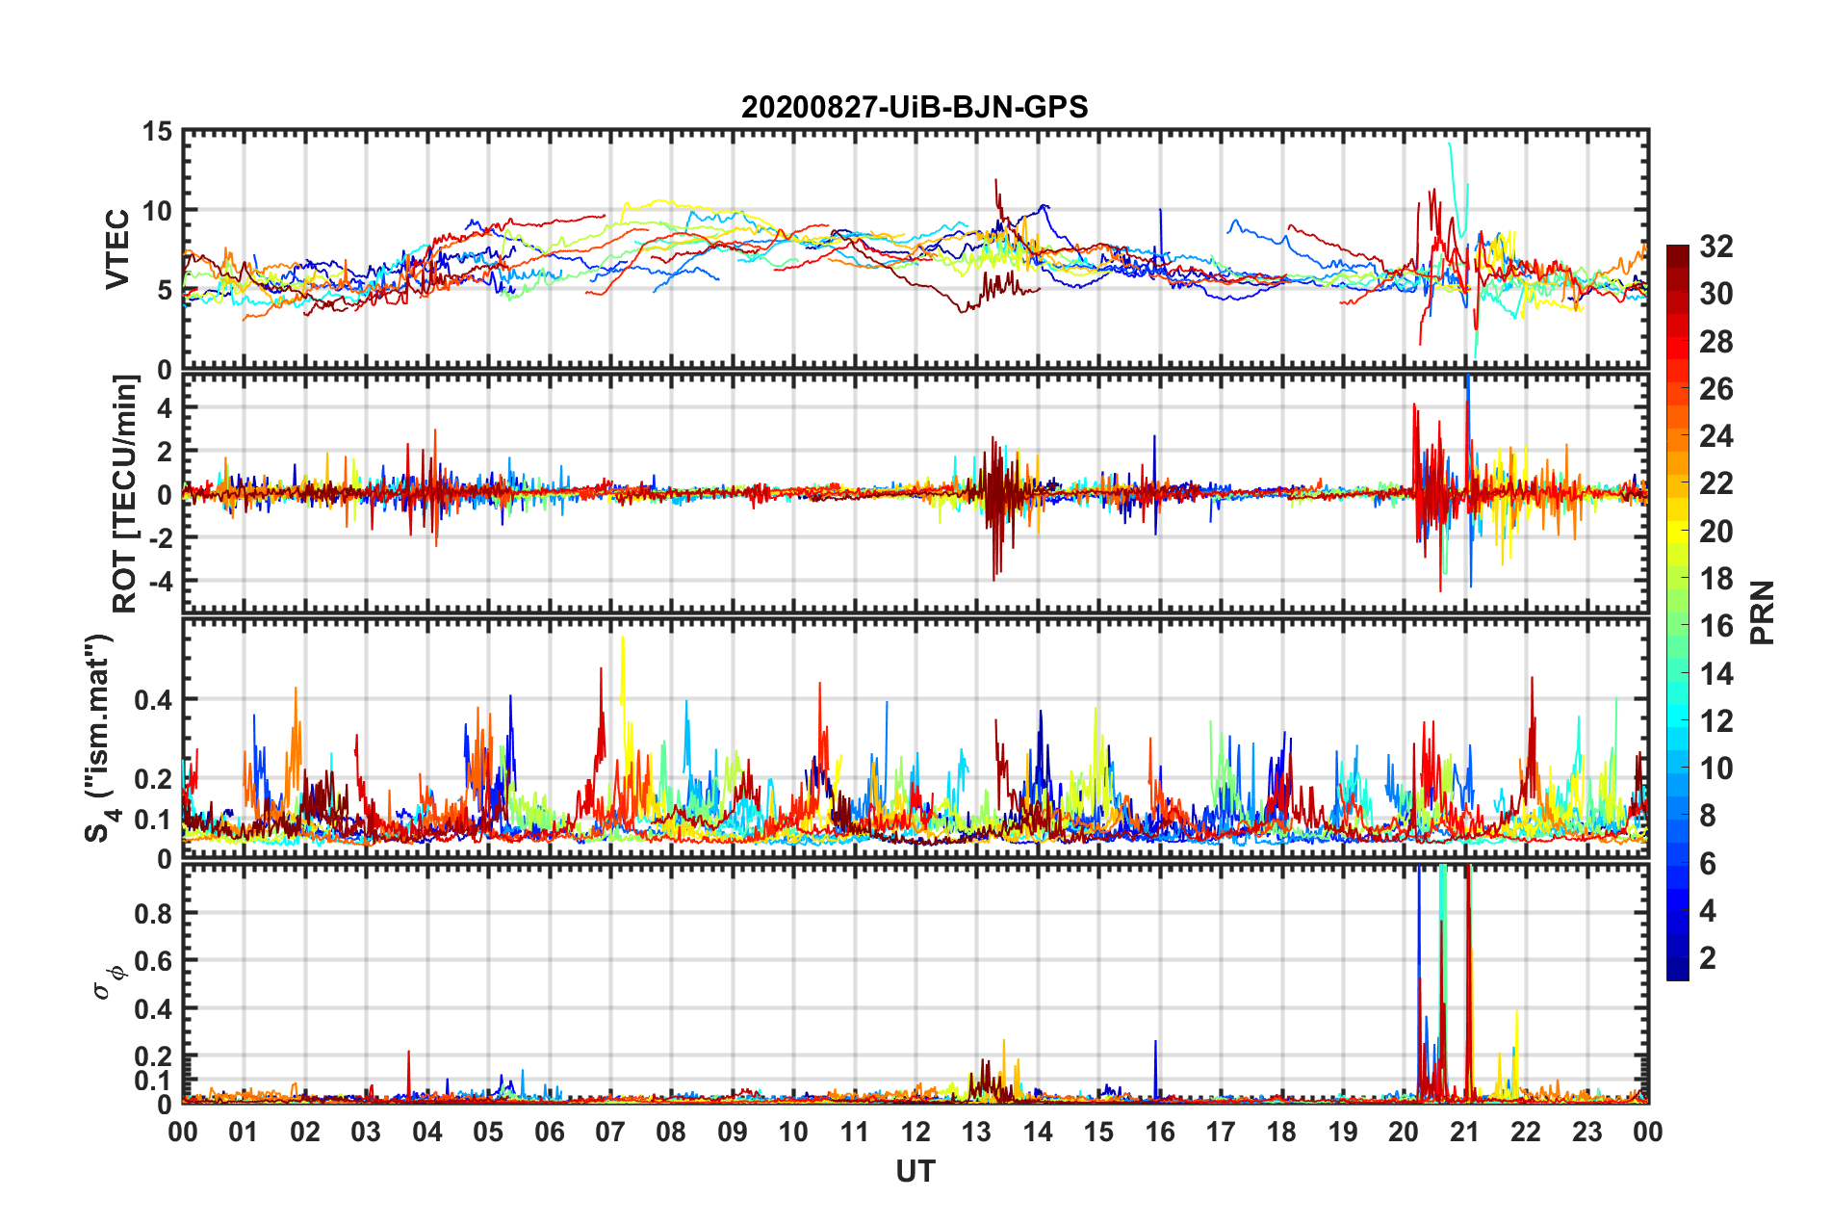Click the "0.6" tick on the sigma-phi axis
The height and width of the screenshot is (1225, 1831).
pyautogui.click(x=153, y=960)
